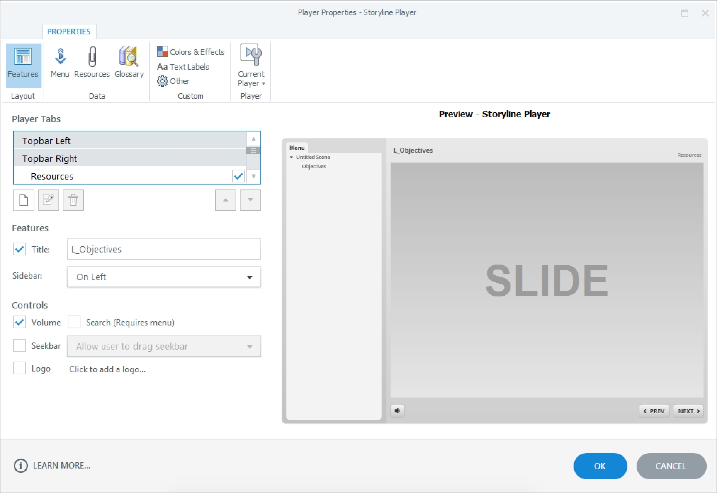717x493 pixels.
Task: Enable the Seekbar checkbox
Action: coord(19,345)
